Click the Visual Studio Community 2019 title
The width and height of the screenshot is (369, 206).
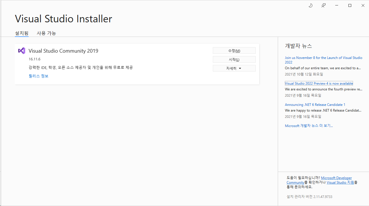pyautogui.click(x=64, y=51)
